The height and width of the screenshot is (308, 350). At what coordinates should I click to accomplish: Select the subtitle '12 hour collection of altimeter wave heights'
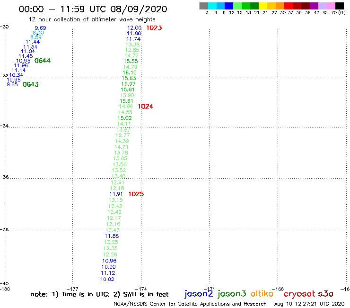point(92,19)
